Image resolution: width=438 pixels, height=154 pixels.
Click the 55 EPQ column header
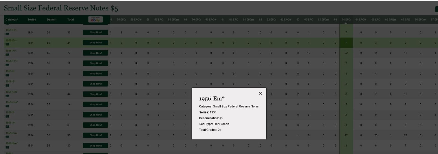point(121,19)
